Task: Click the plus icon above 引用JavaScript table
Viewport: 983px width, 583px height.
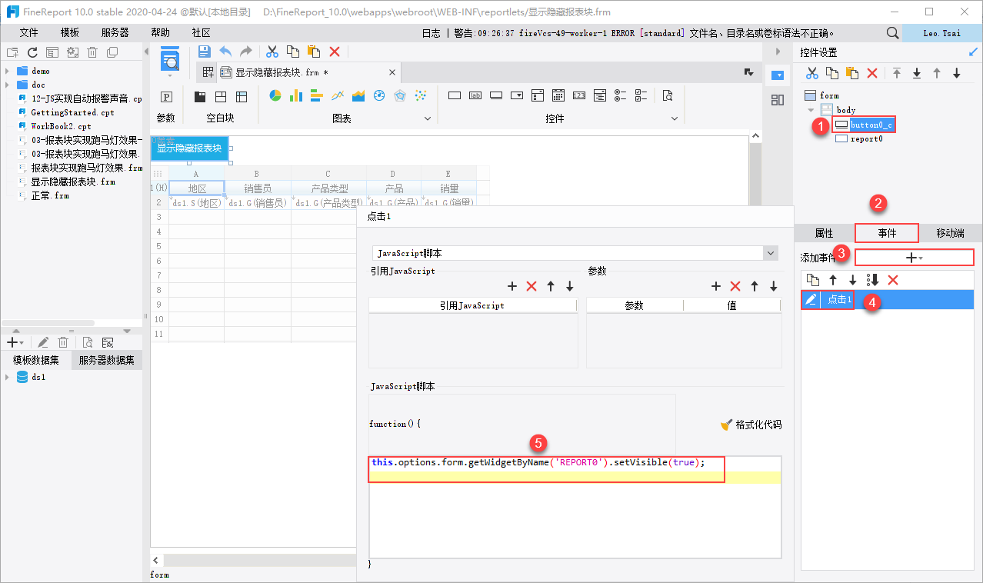Action: click(512, 286)
